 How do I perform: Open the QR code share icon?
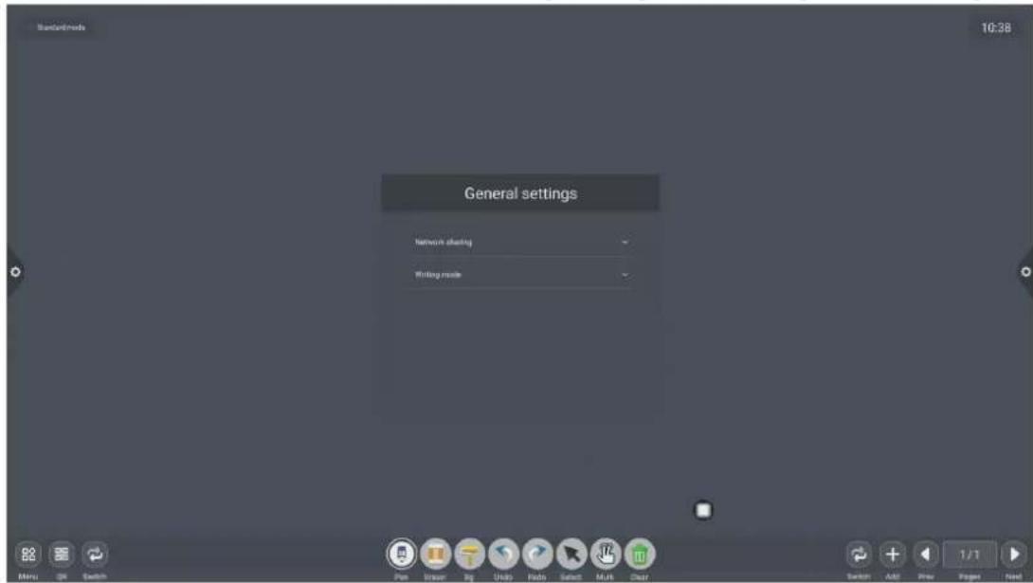click(x=62, y=554)
